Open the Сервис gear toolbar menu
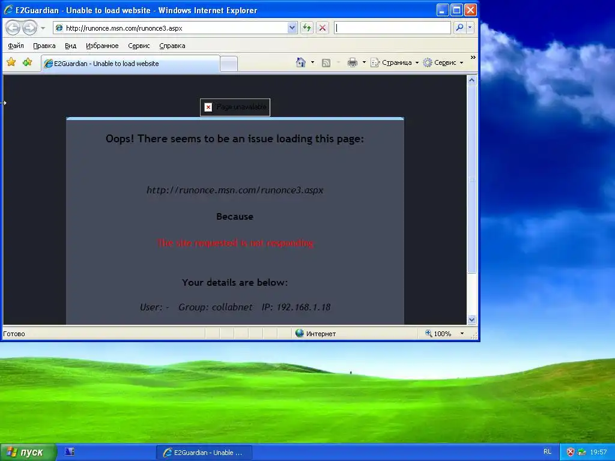 (x=444, y=62)
